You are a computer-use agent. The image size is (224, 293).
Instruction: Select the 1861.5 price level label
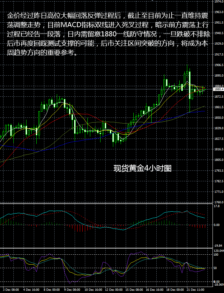(x=219, y=107)
